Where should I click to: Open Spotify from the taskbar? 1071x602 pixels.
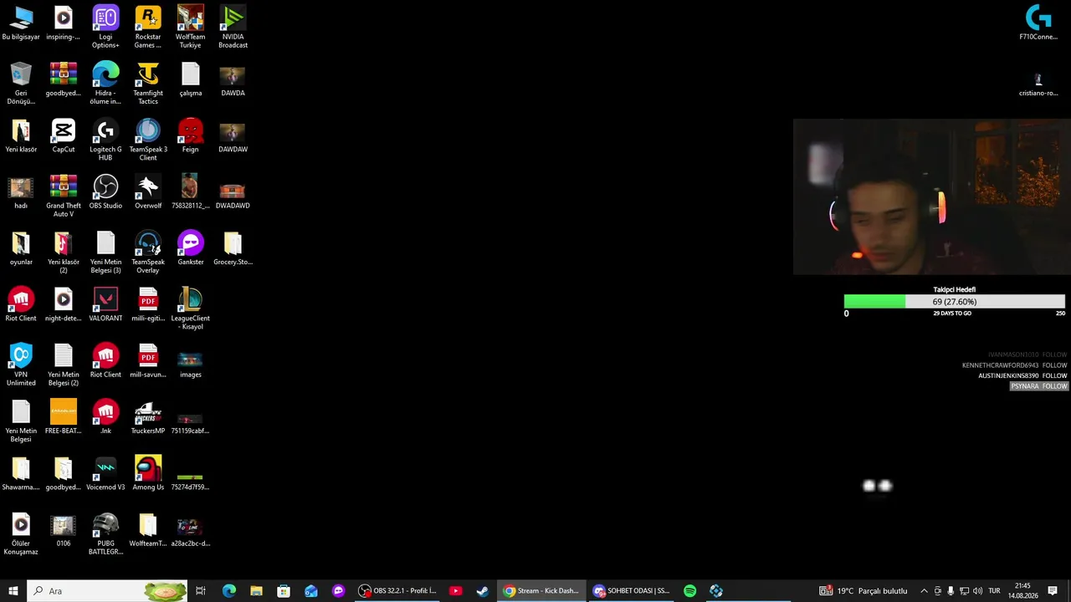pos(689,591)
